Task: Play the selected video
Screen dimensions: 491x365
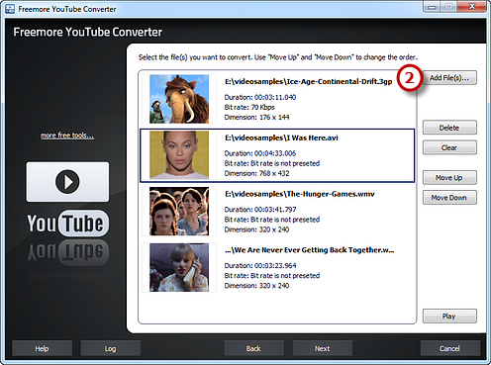Action: [x=449, y=317]
